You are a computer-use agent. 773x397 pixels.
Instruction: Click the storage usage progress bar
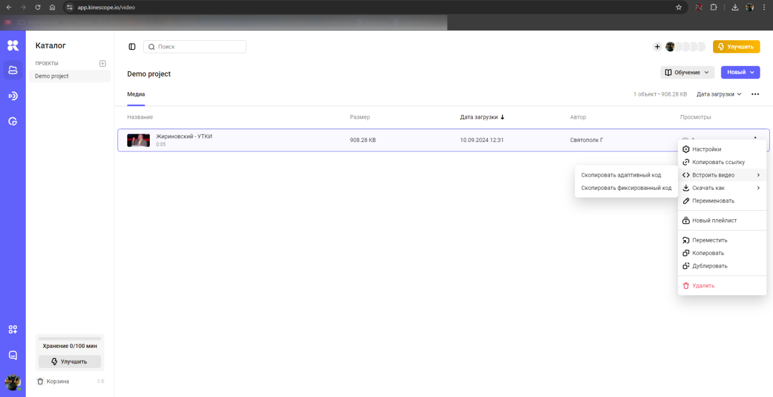pos(70,338)
